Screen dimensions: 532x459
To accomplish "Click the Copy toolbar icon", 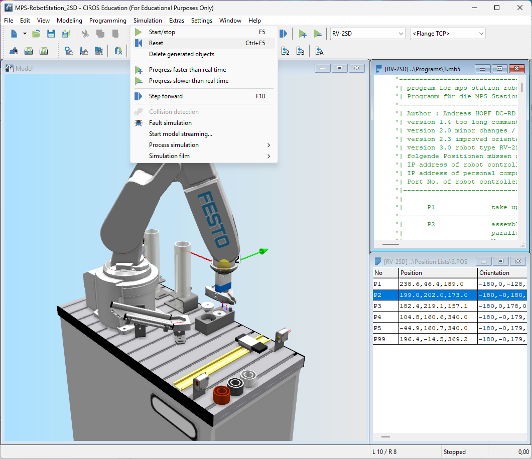I will (100, 34).
